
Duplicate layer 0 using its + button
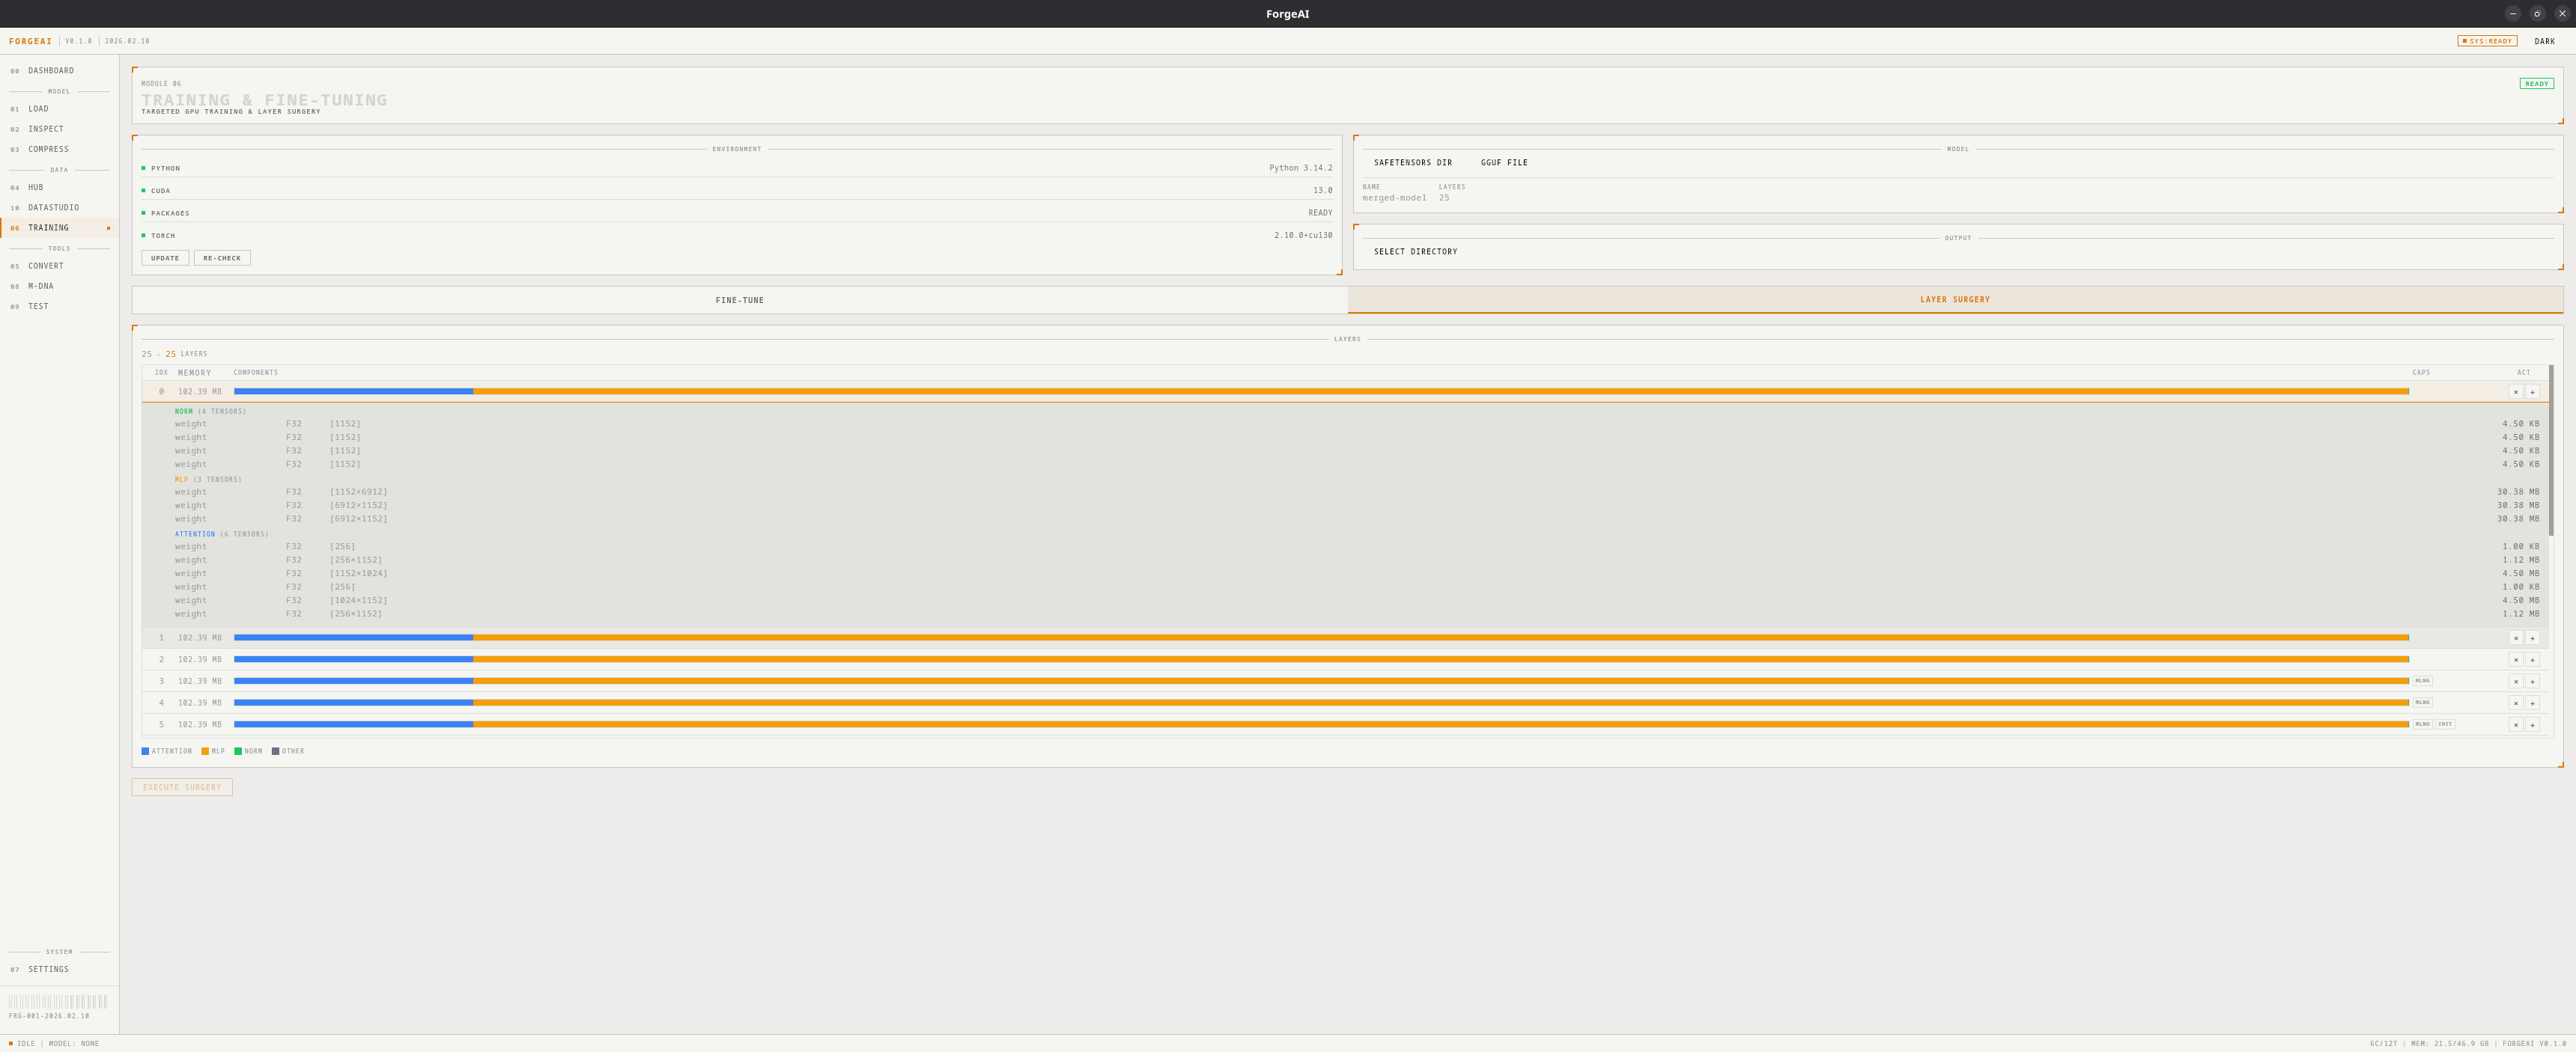(2532, 391)
